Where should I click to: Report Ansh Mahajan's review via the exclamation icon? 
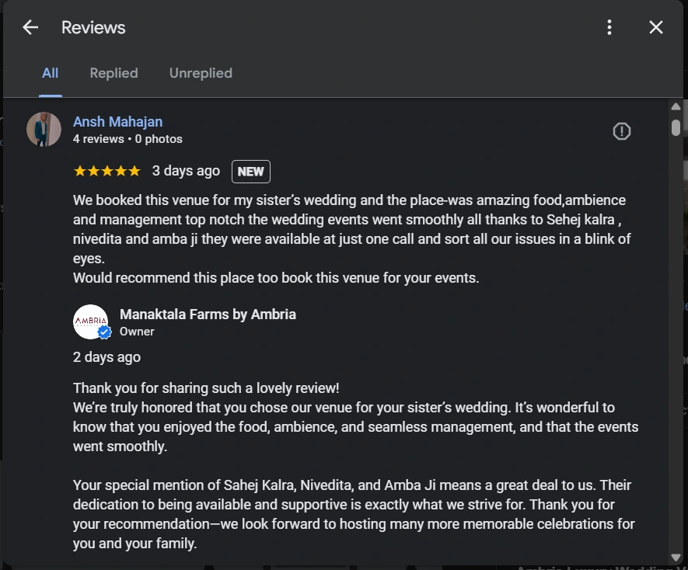(622, 131)
